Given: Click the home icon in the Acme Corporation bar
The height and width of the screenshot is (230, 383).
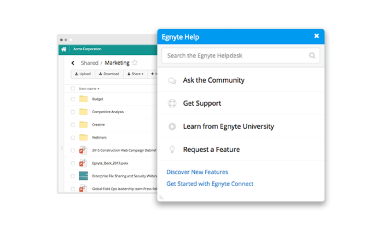Looking at the screenshot, I should (64, 49).
